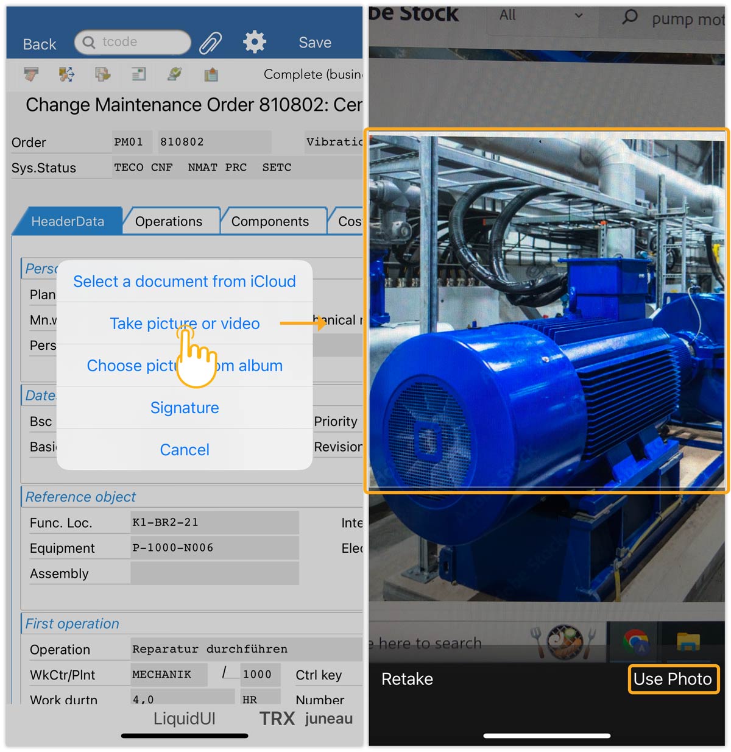
Task: Click the fourth toolbar icon with page layout
Action: (138, 74)
